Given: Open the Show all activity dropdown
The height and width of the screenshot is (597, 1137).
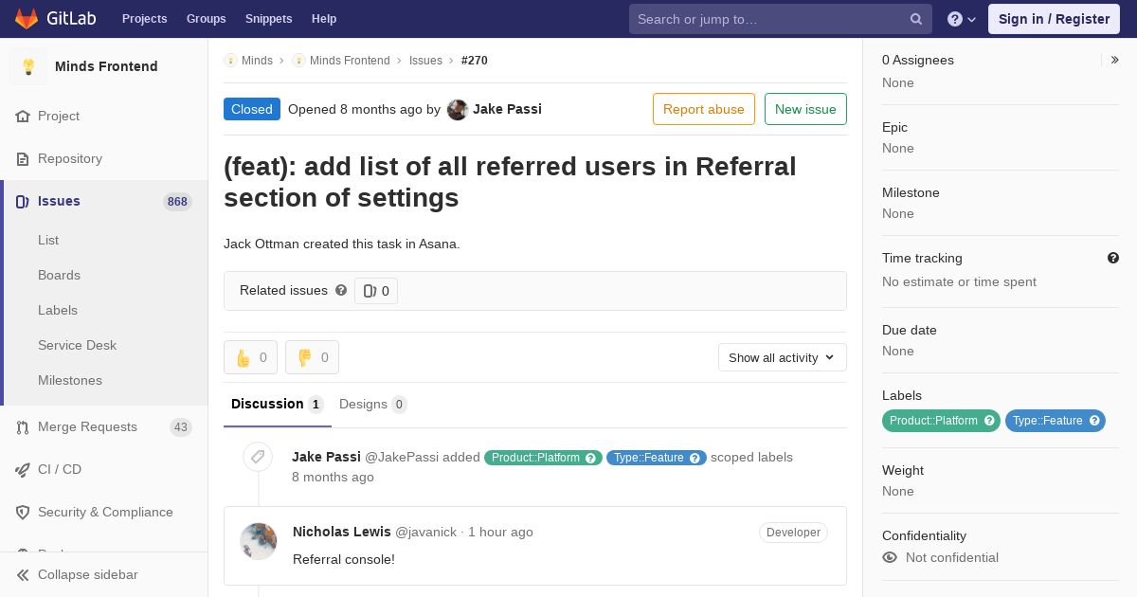Looking at the screenshot, I should pos(783,357).
